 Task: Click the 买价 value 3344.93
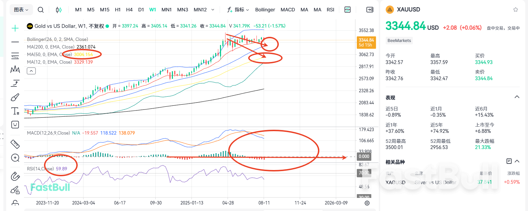click(x=484, y=62)
